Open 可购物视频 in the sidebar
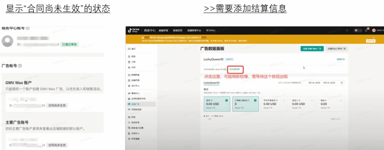 pos(135,109)
